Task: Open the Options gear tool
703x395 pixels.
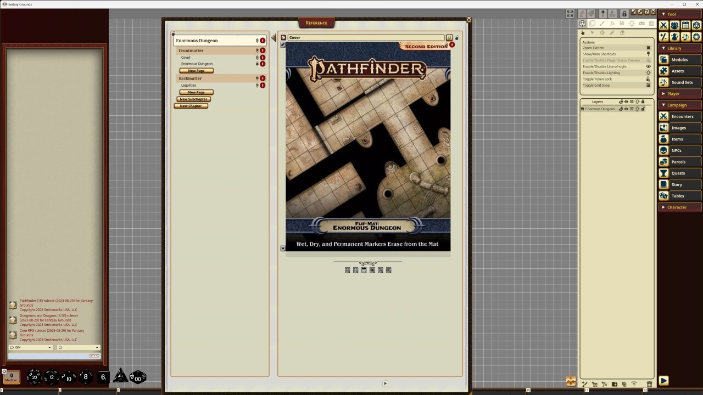Action: click(696, 37)
